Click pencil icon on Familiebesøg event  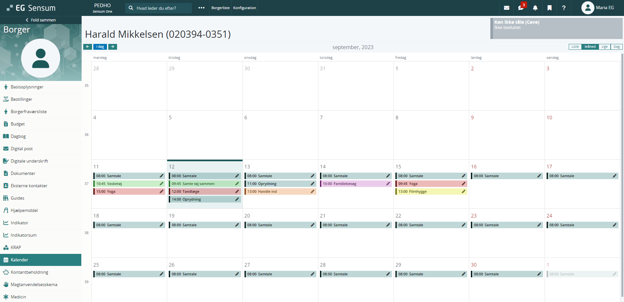[x=388, y=184]
